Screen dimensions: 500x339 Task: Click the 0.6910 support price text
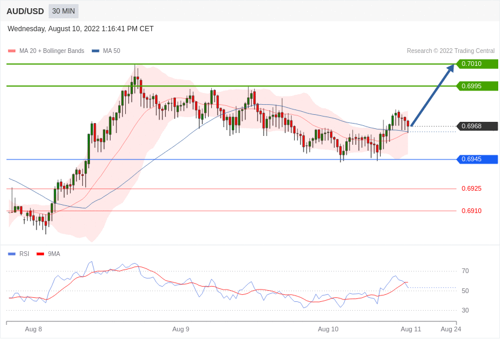click(472, 211)
